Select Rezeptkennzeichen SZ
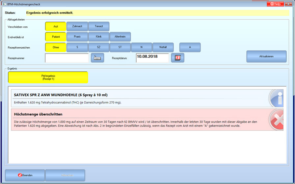 [x=99, y=47]
